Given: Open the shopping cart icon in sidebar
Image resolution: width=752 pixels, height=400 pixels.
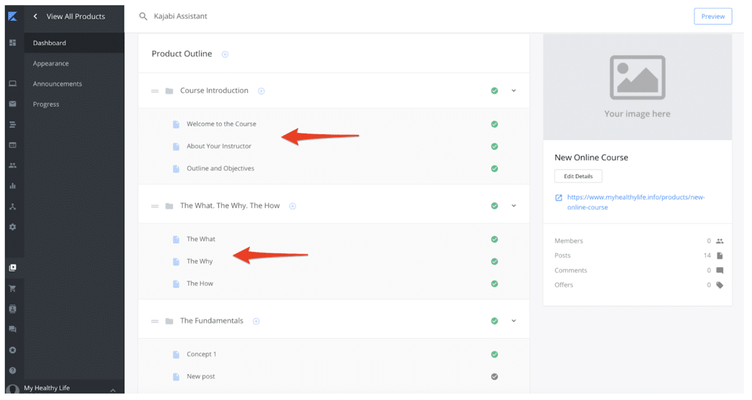Looking at the screenshot, I should click(12, 288).
